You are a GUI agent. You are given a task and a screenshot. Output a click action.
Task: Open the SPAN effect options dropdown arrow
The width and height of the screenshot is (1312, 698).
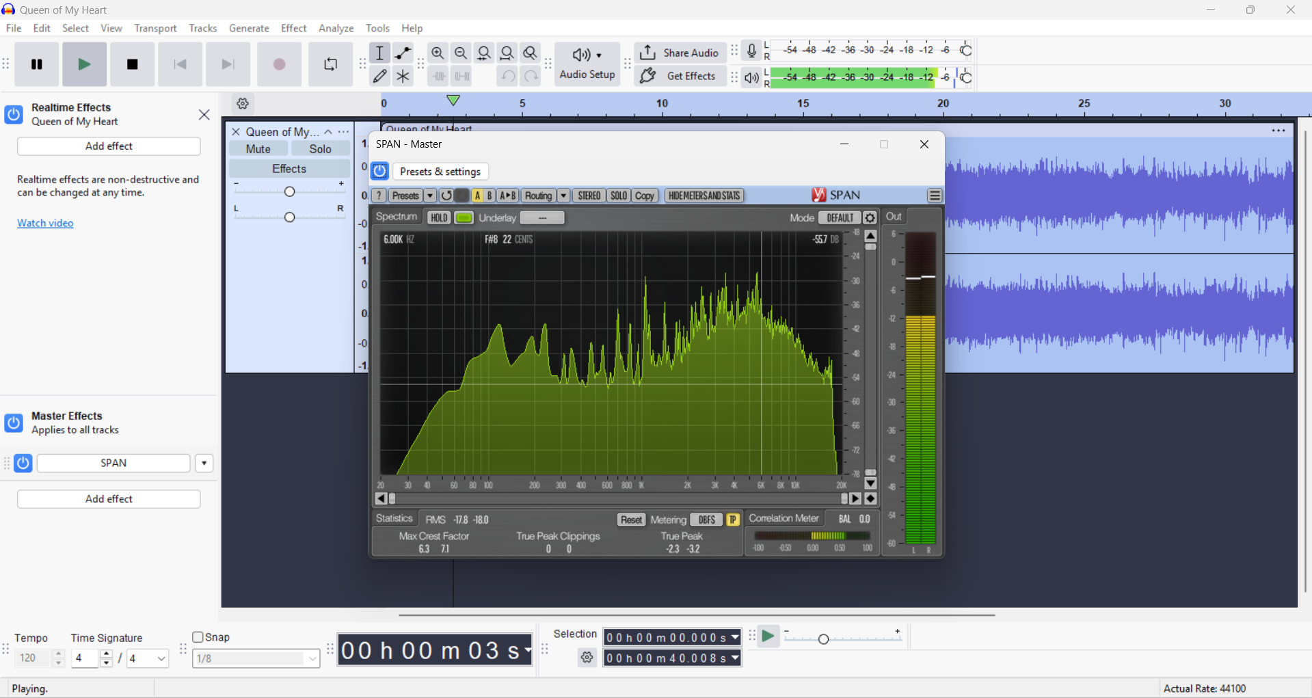(x=204, y=464)
